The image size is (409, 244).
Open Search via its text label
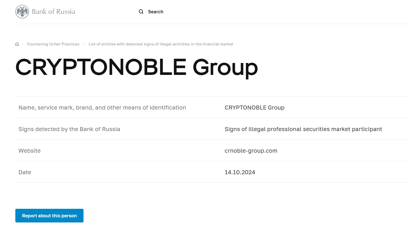click(156, 12)
